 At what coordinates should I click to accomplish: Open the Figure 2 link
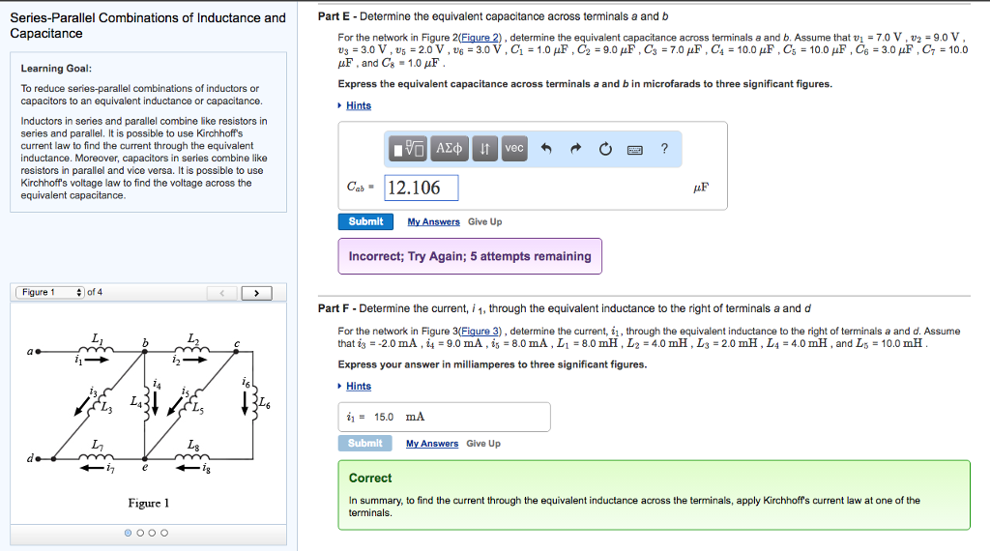pyautogui.click(x=480, y=38)
